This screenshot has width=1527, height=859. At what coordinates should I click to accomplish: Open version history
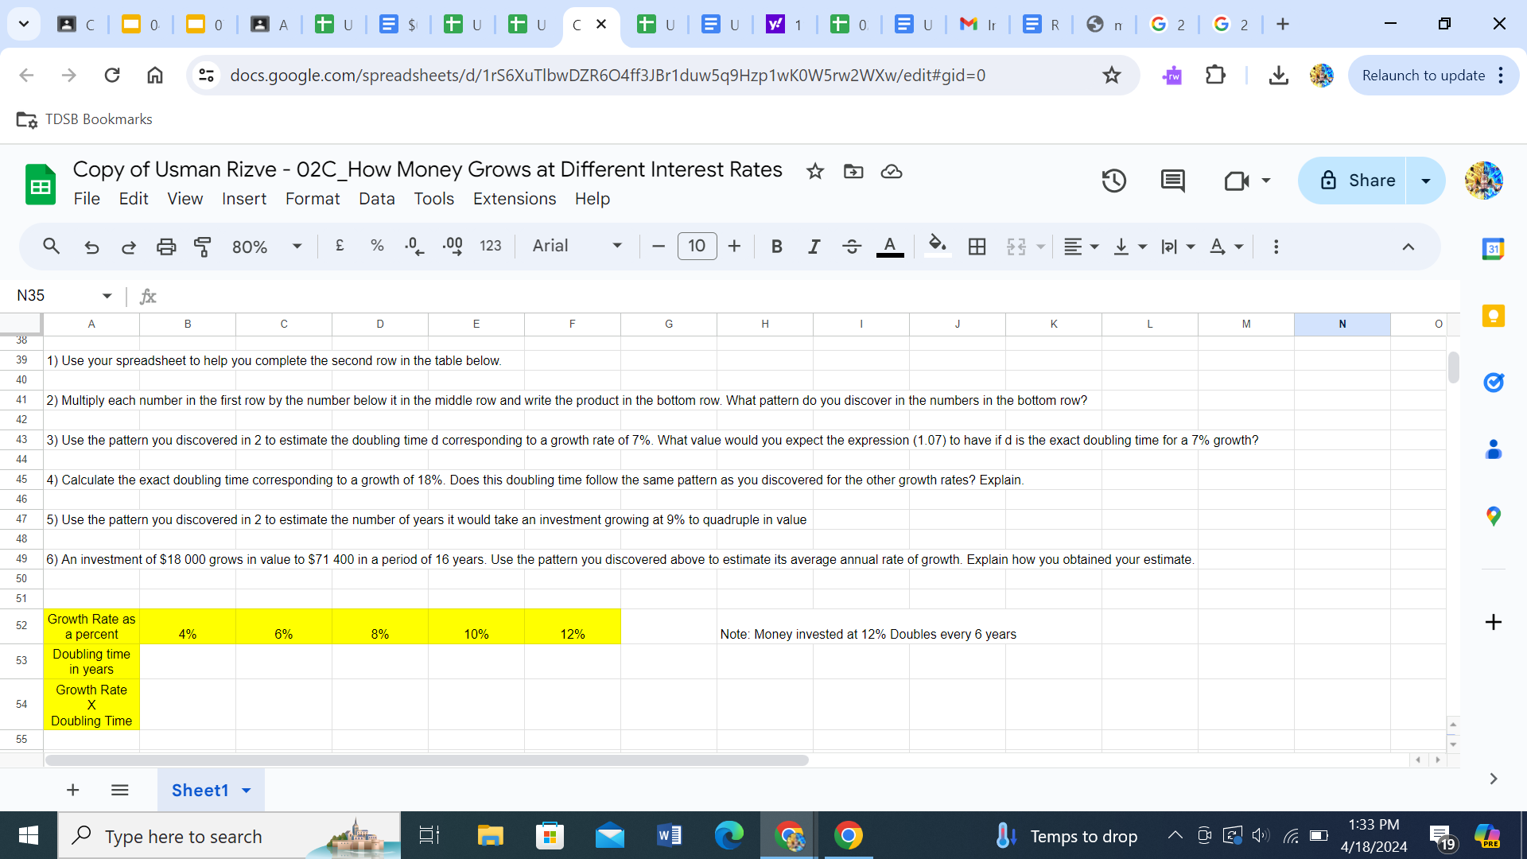[x=1113, y=181]
